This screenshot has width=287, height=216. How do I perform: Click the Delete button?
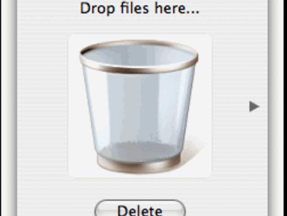(x=140, y=208)
